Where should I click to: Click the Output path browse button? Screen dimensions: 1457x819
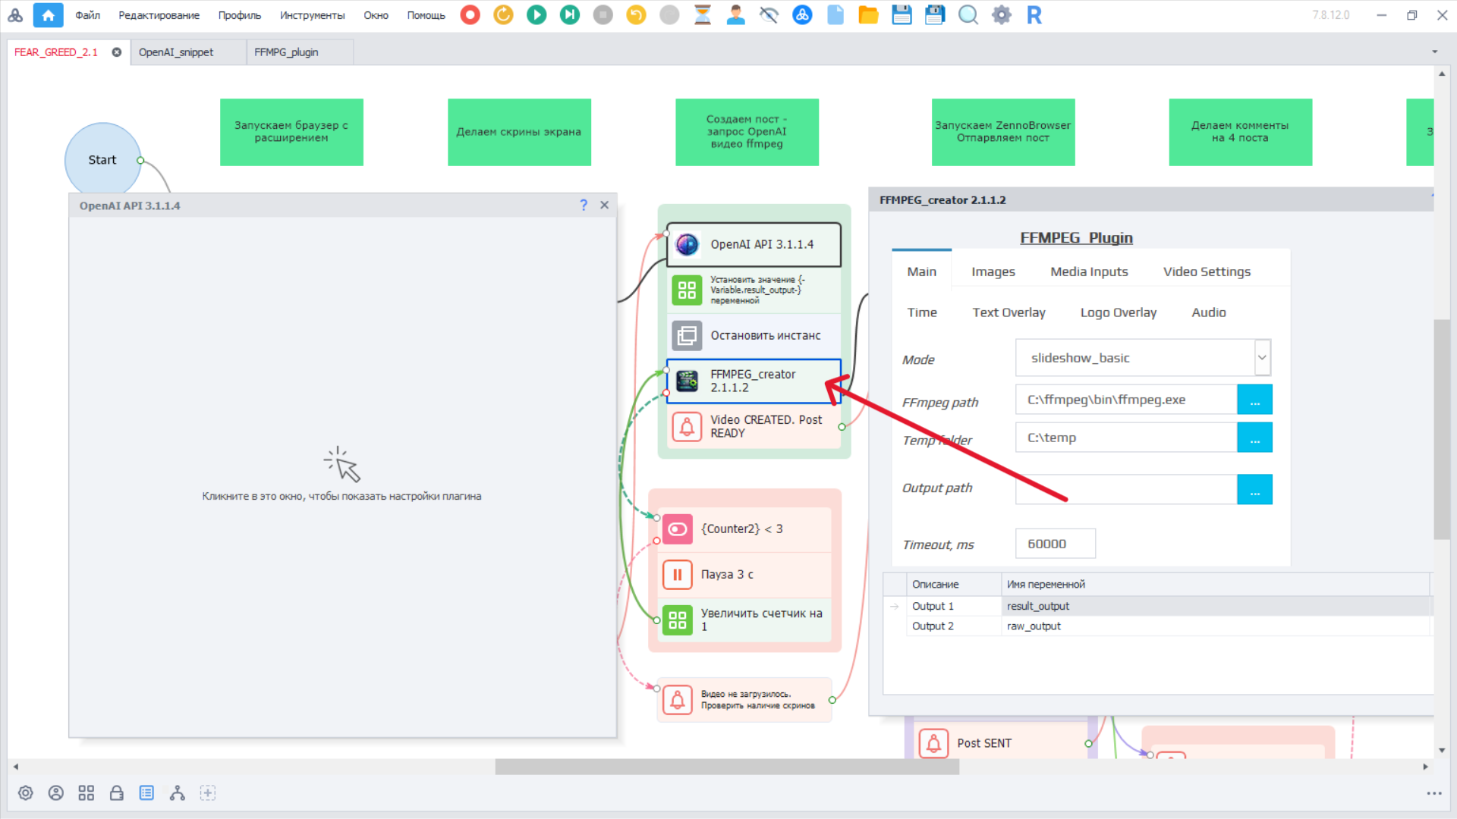(1254, 490)
